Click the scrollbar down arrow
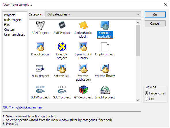Image resolution: width=170 pixels, height=128 pixels. click(138, 100)
